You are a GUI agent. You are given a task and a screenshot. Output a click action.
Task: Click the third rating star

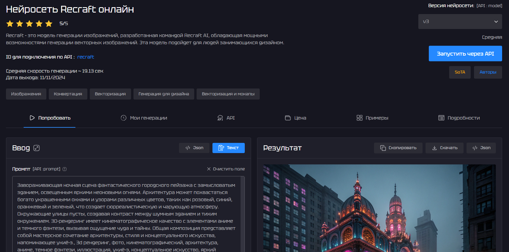point(29,24)
